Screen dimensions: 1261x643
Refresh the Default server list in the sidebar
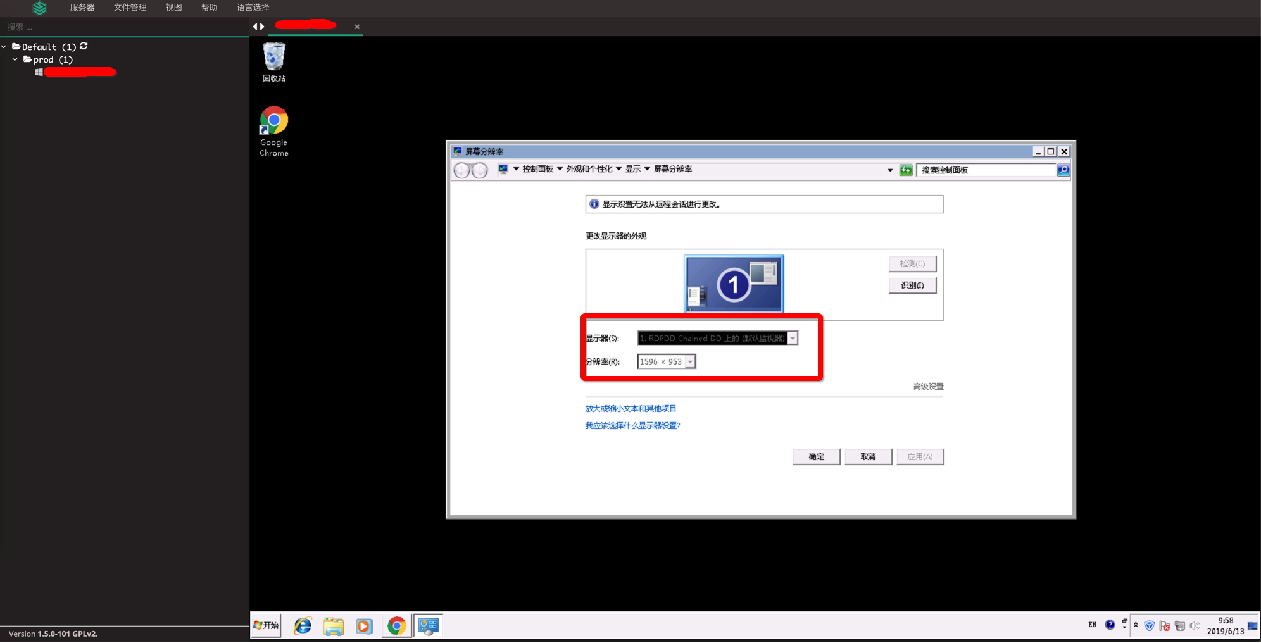point(84,46)
